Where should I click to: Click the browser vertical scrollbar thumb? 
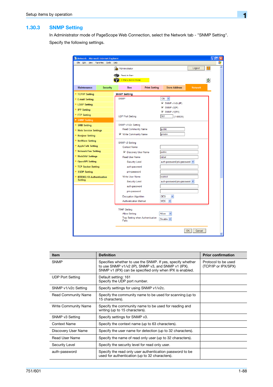(x=221, y=124)
